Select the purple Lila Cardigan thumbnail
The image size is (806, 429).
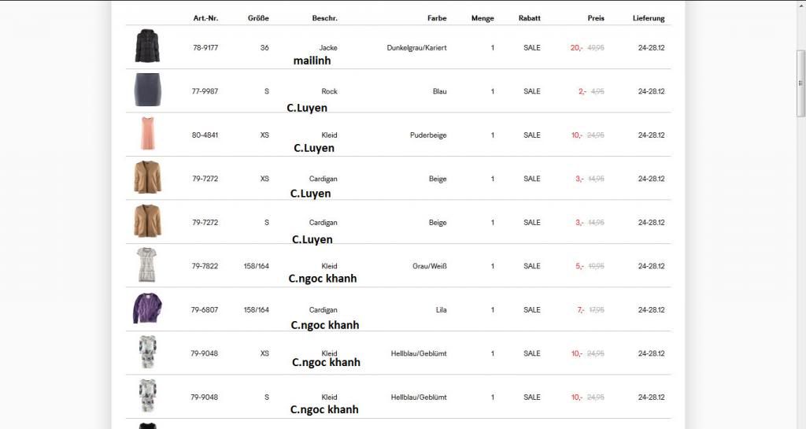tap(147, 309)
